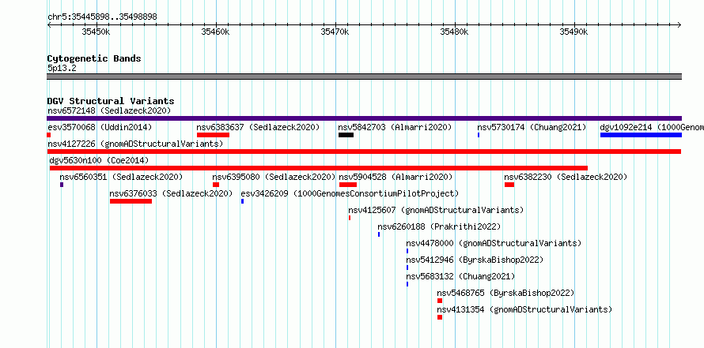This screenshot has height=348, width=704.
Task: Click the Cytogenetic Bands track title
Action: (x=94, y=58)
